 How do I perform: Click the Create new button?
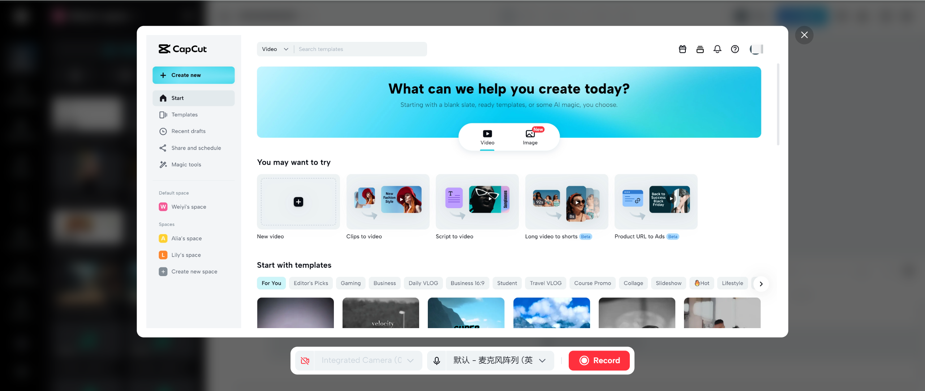pyautogui.click(x=193, y=75)
